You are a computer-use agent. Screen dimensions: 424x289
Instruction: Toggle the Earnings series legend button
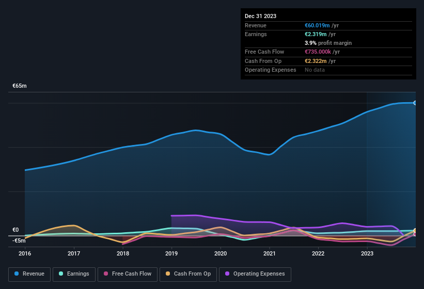(74, 274)
